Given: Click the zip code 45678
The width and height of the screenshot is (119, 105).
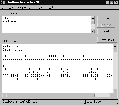Looking at the screenshot, I should [x=66, y=69].
